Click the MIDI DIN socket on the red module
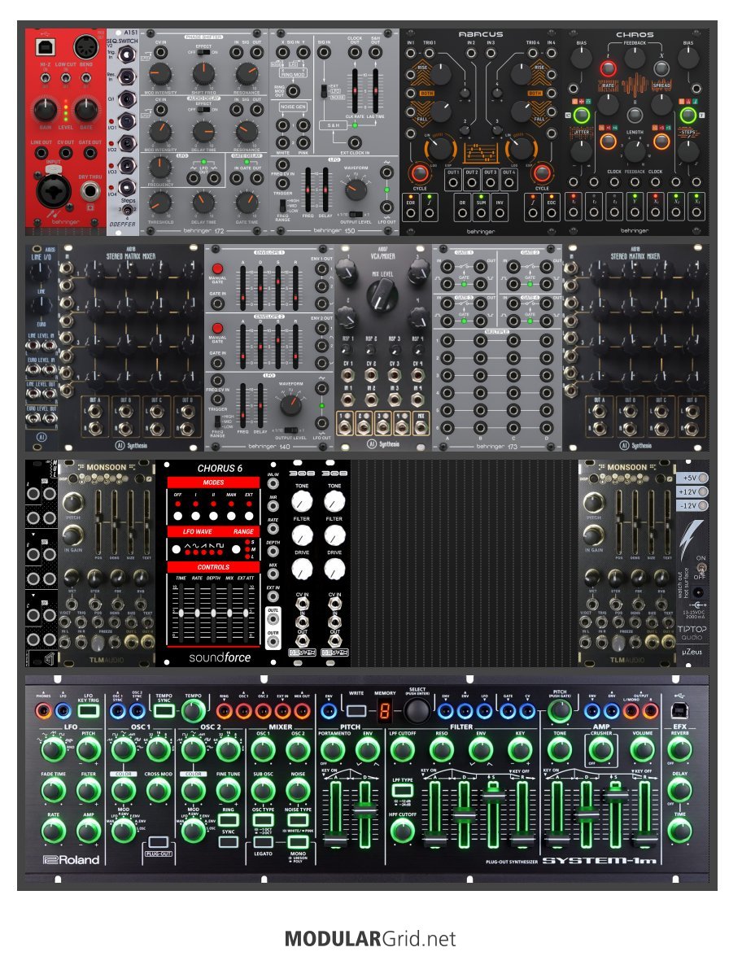 click(86, 47)
